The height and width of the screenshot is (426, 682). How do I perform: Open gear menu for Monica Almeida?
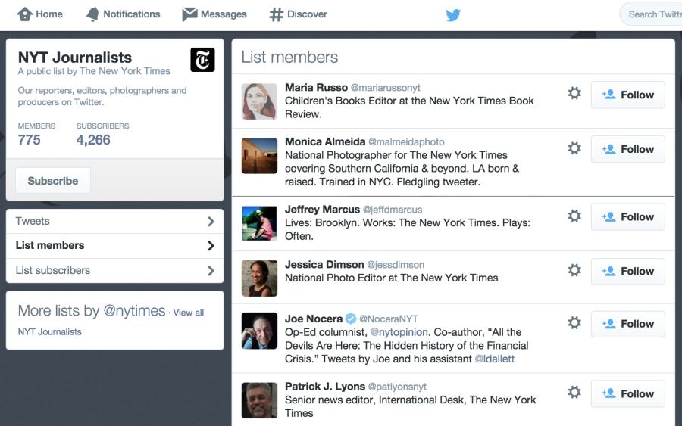click(574, 148)
